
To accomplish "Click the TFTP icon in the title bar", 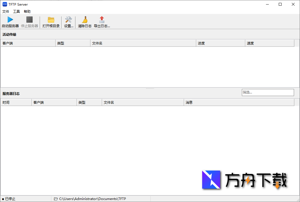I will click(5, 4).
